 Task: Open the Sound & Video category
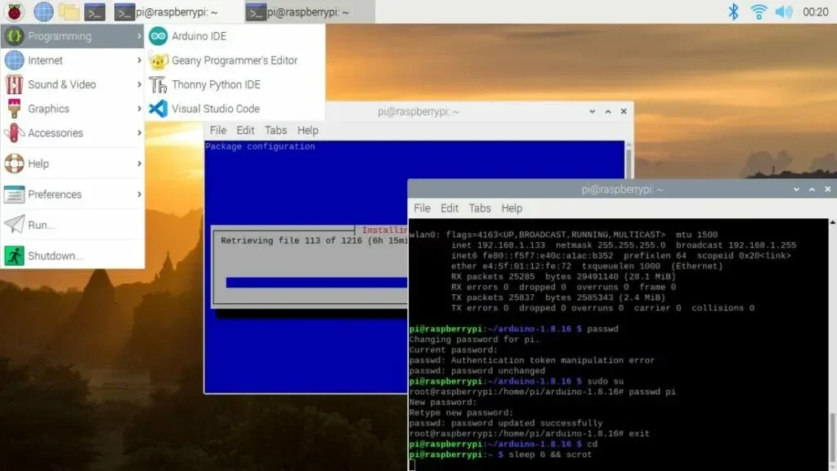(73, 84)
